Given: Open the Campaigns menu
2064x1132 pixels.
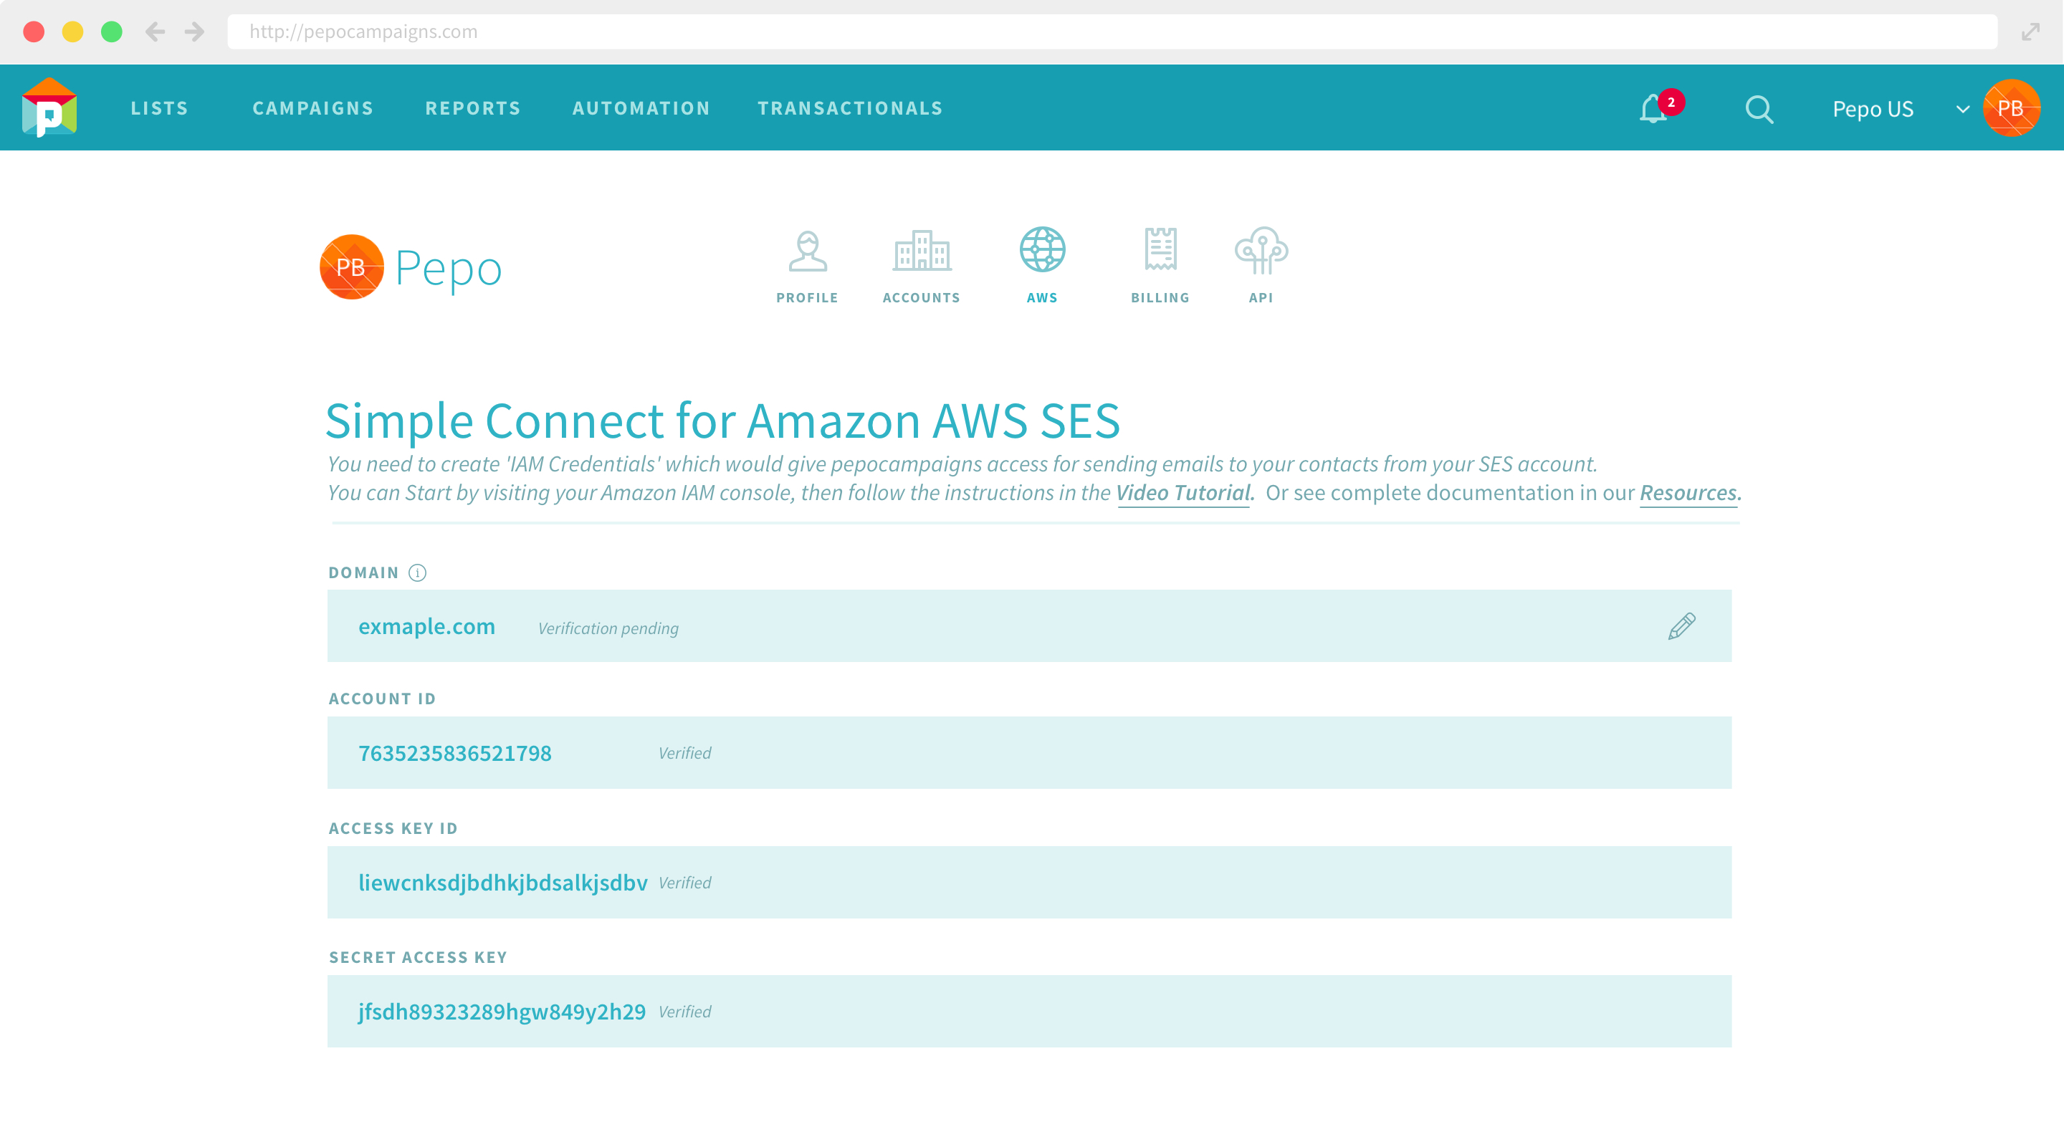Looking at the screenshot, I should (312, 108).
